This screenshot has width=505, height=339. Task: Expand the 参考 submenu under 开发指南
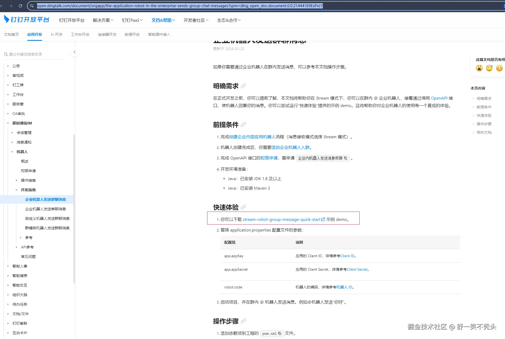pyautogui.click(x=21, y=238)
